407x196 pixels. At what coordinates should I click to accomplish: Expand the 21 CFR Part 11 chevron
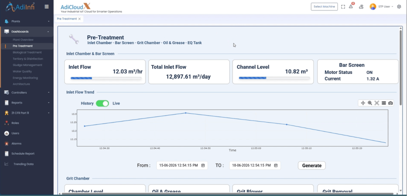pyautogui.click(x=48, y=113)
